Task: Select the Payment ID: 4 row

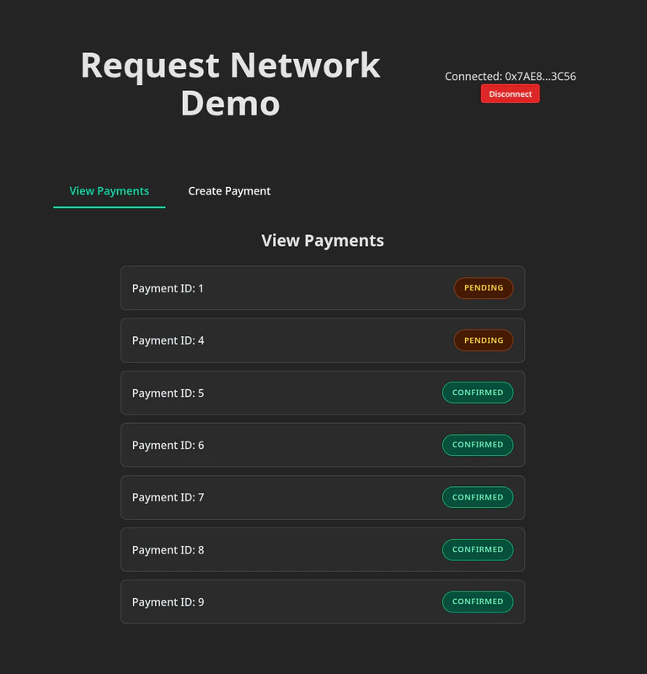Action: 323,340
